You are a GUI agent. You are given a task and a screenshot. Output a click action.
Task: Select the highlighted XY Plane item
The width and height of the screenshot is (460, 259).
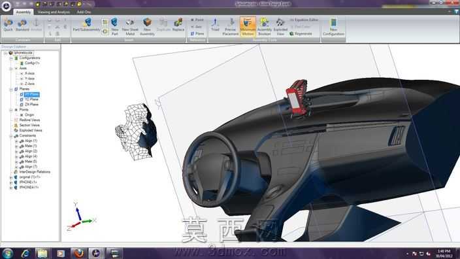tap(31, 94)
